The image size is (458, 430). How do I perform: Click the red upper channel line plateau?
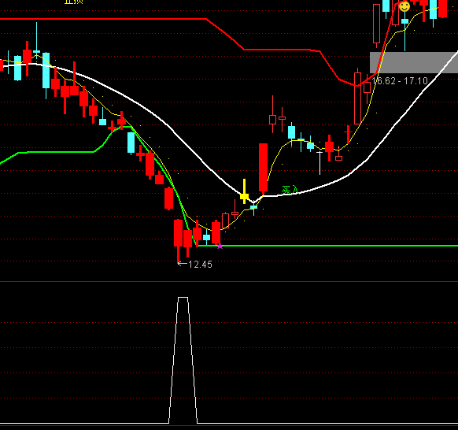[x=103, y=19]
